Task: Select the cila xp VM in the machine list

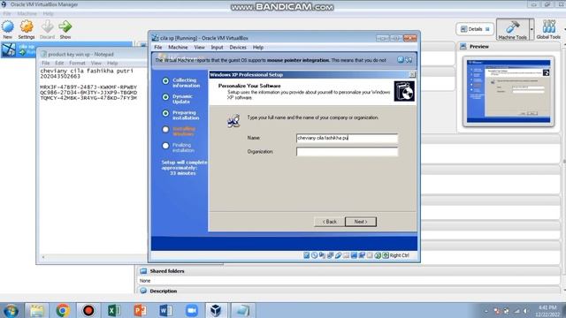Action: [67, 49]
